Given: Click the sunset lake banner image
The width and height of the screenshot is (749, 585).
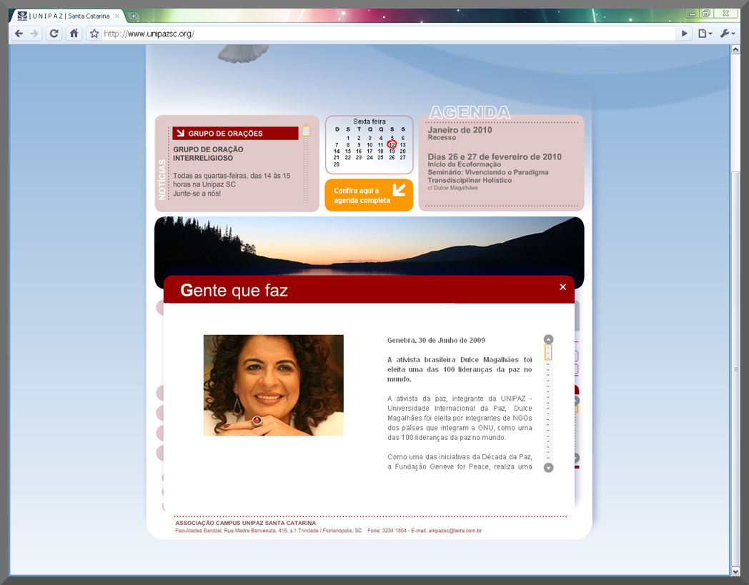Looking at the screenshot, I should coord(369,246).
